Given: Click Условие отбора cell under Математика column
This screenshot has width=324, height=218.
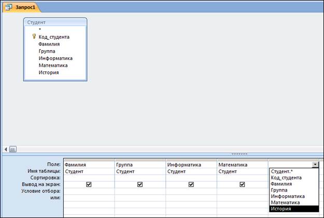Looking at the screenshot, I should [243, 191].
